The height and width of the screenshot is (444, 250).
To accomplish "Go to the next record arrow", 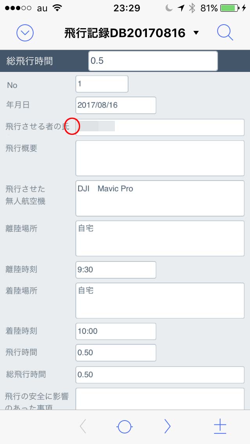I will point(167,426).
